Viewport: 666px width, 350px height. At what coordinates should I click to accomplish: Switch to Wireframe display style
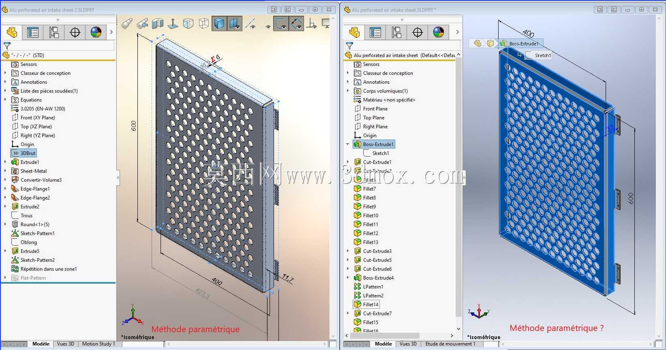click(204, 23)
